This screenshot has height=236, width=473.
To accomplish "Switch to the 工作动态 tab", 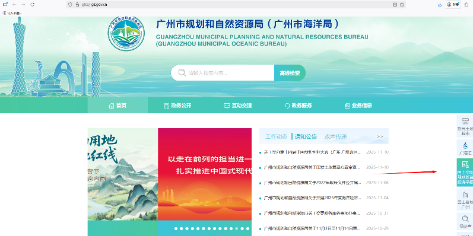I will coord(277,136).
